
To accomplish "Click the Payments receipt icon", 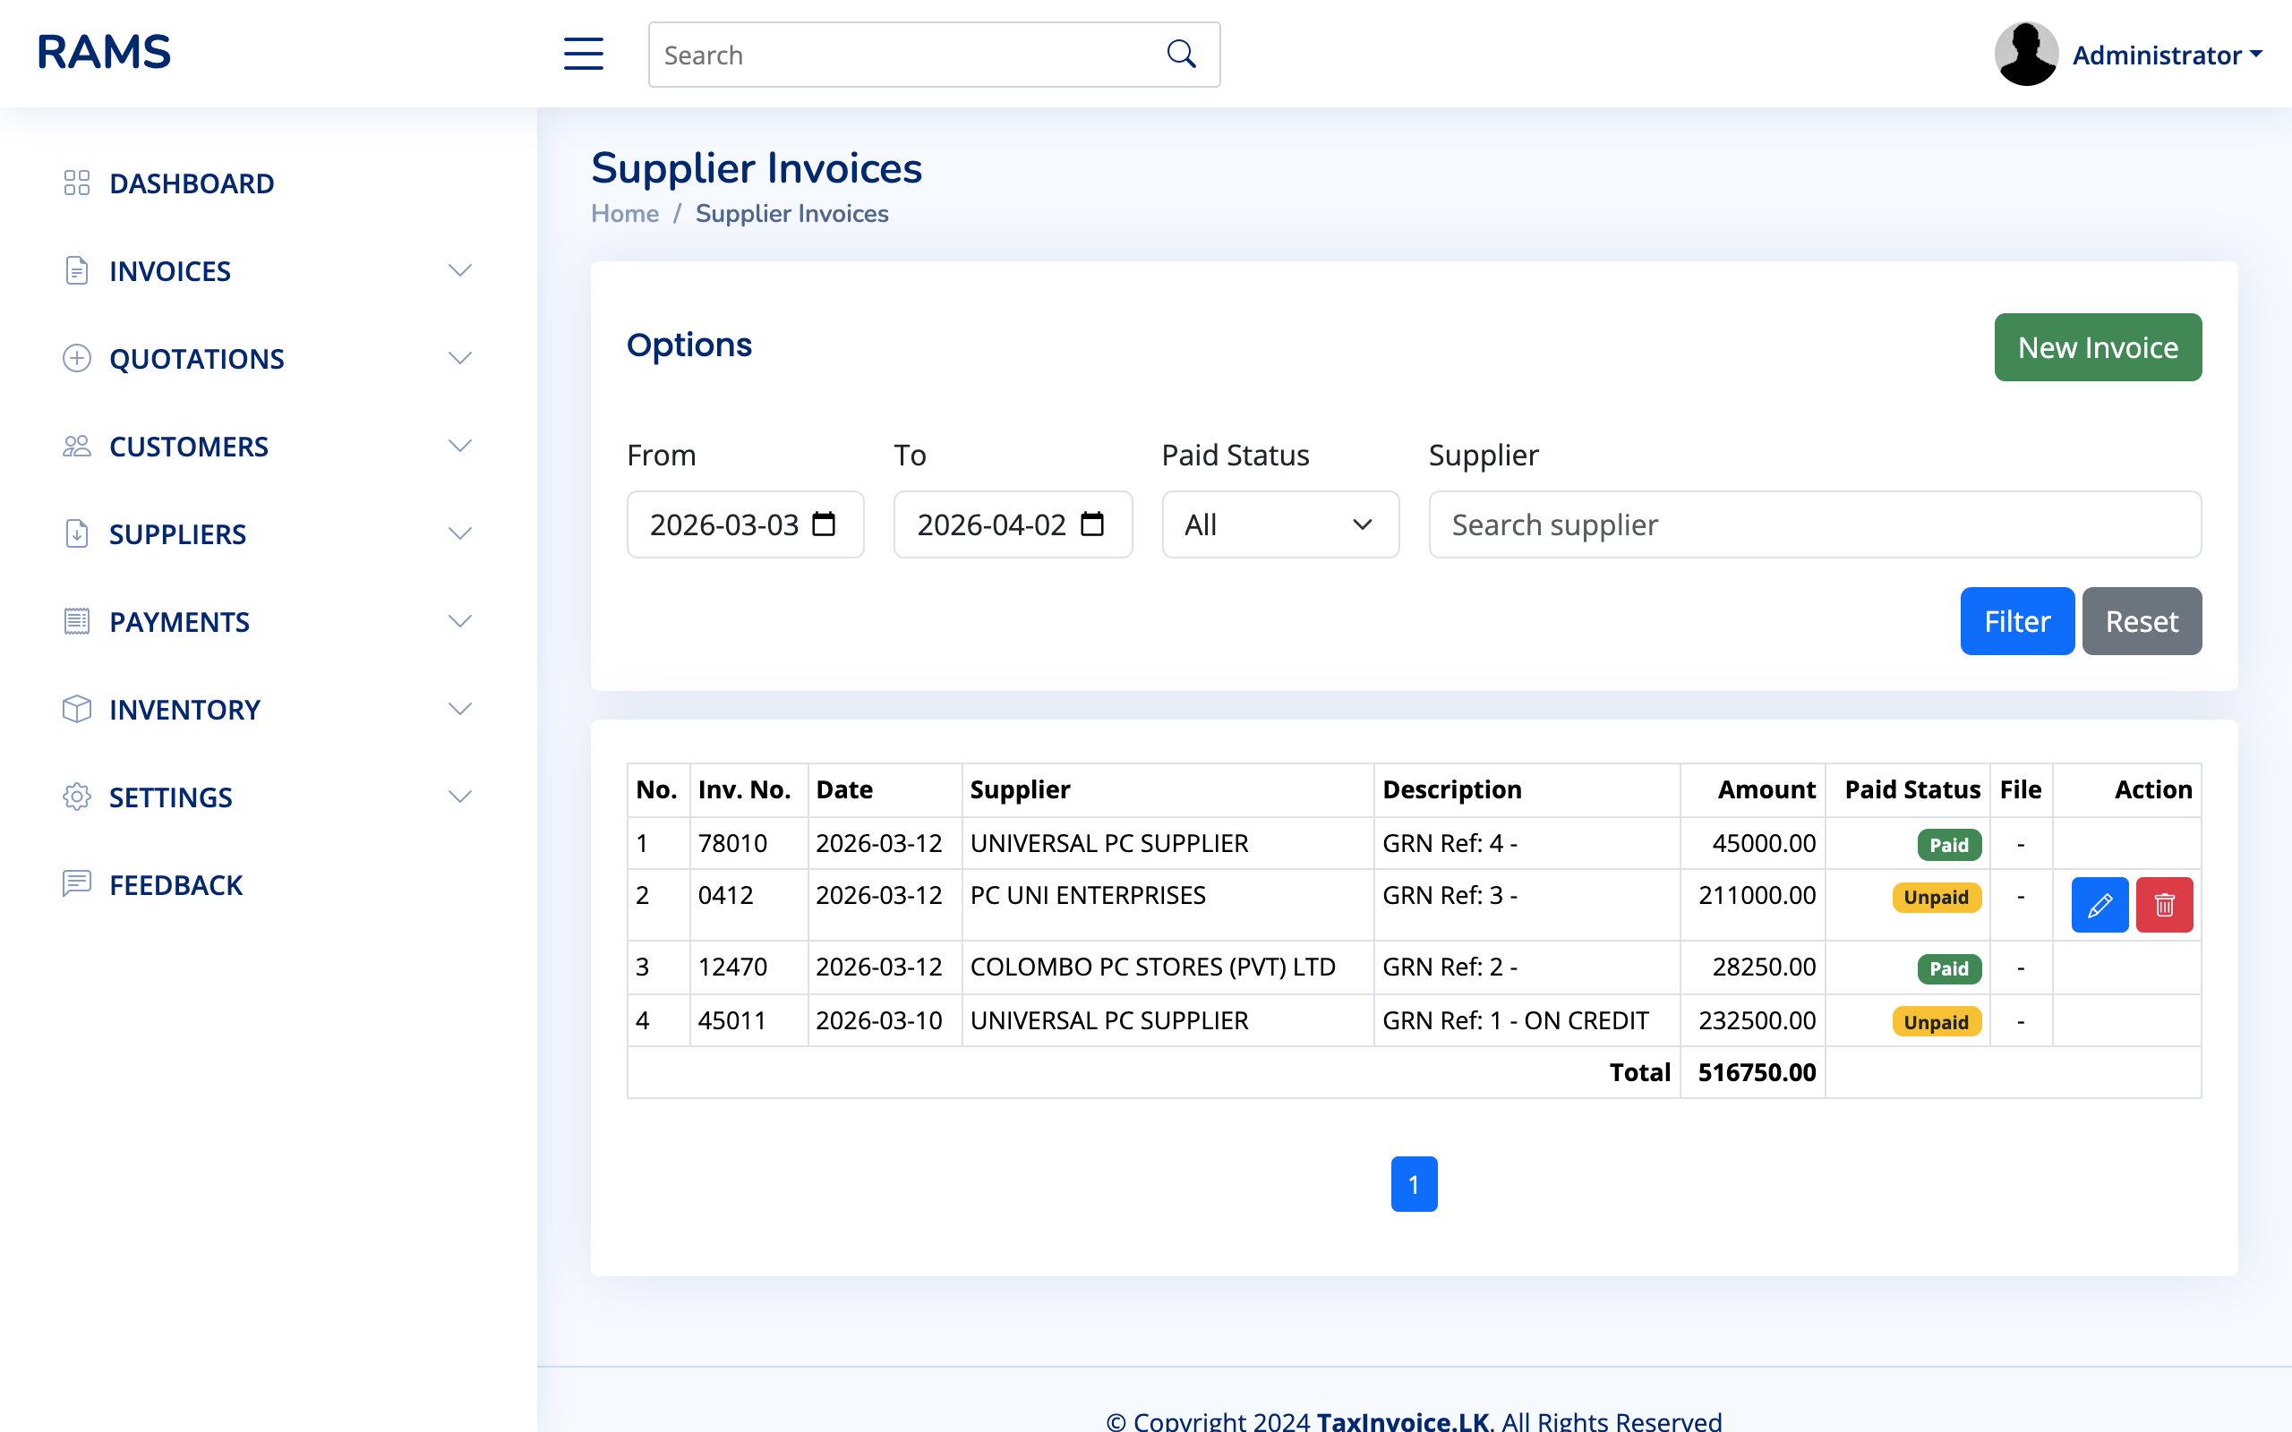I will [x=77, y=621].
